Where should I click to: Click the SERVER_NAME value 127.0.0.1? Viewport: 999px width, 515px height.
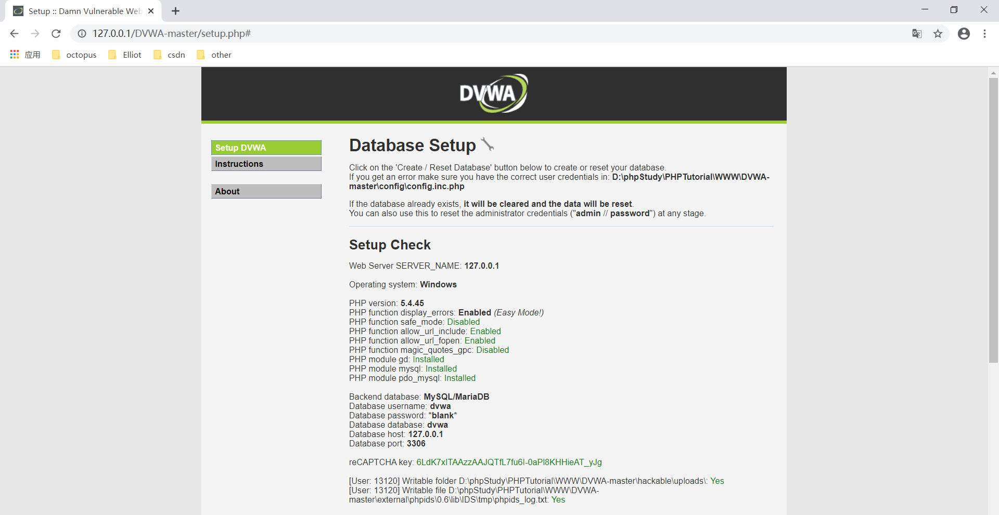click(x=481, y=266)
